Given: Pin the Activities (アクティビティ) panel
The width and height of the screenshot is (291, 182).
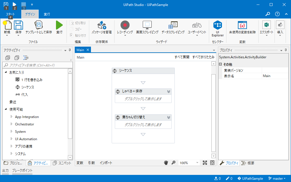Looking at the screenshot, I should (x=70, y=50).
